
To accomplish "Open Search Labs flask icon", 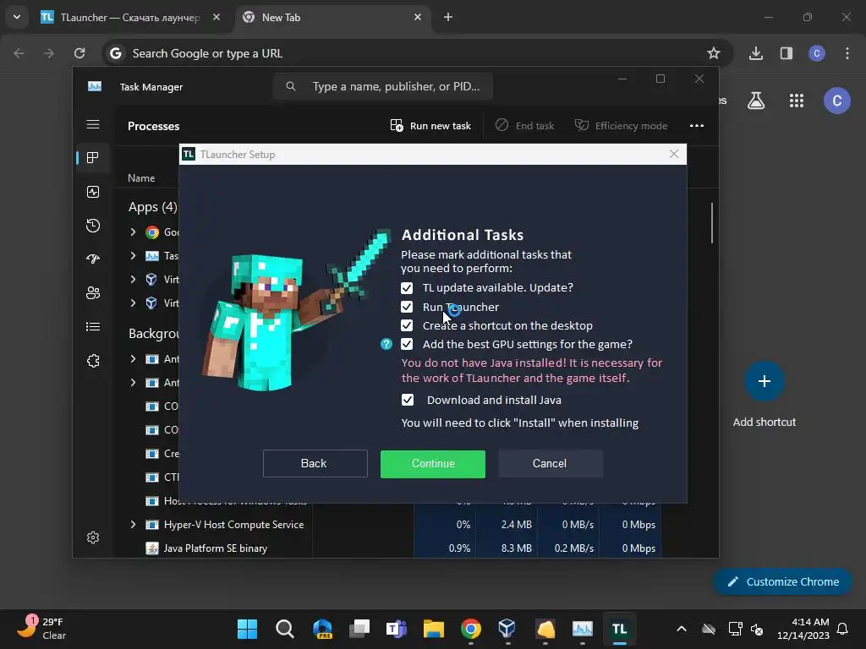I will point(755,101).
